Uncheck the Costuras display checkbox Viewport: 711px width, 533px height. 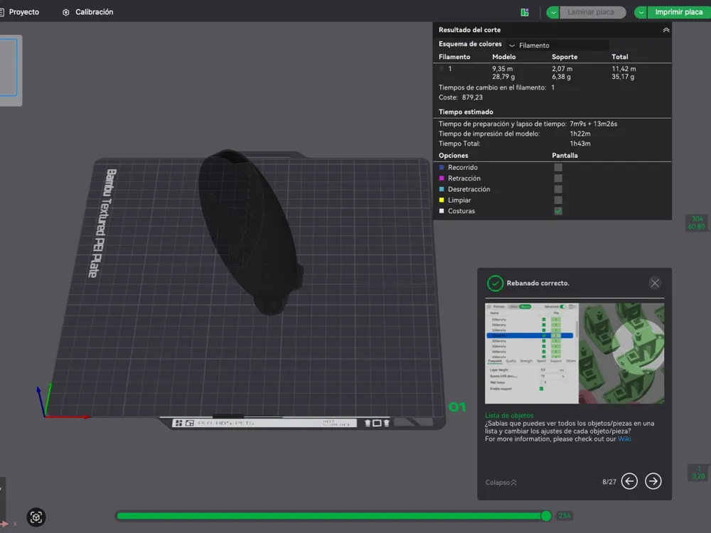point(558,211)
